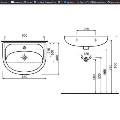The image size is (120, 120).
Task: Click the 790 height dimension label
Action: [110, 67]
